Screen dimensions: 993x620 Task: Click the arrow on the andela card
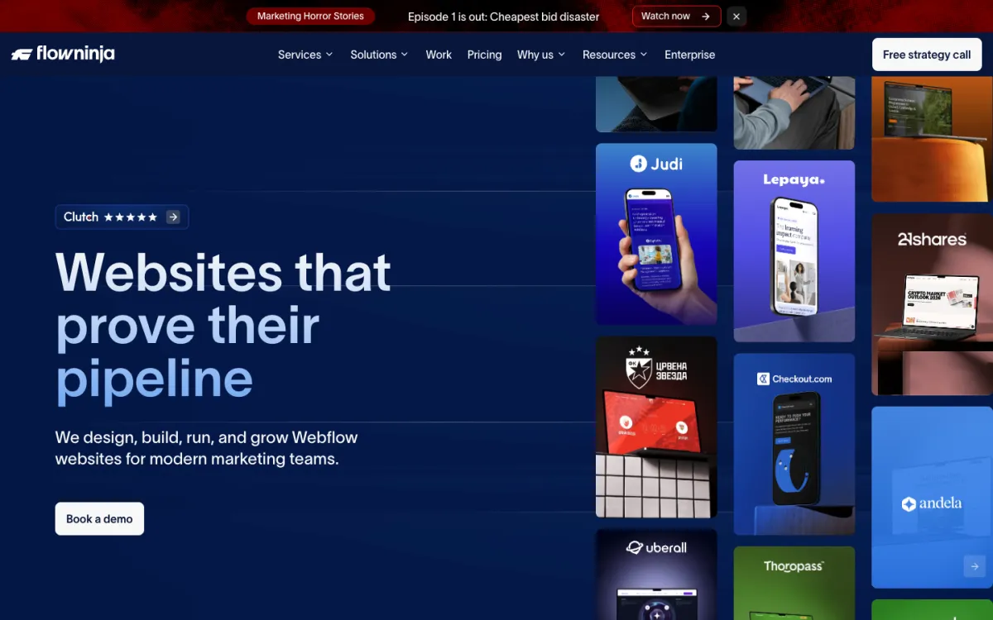point(974,566)
